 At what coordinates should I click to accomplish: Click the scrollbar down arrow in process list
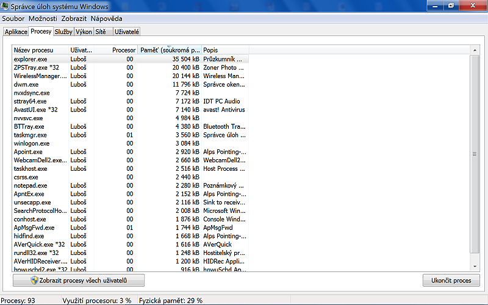(475, 266)
